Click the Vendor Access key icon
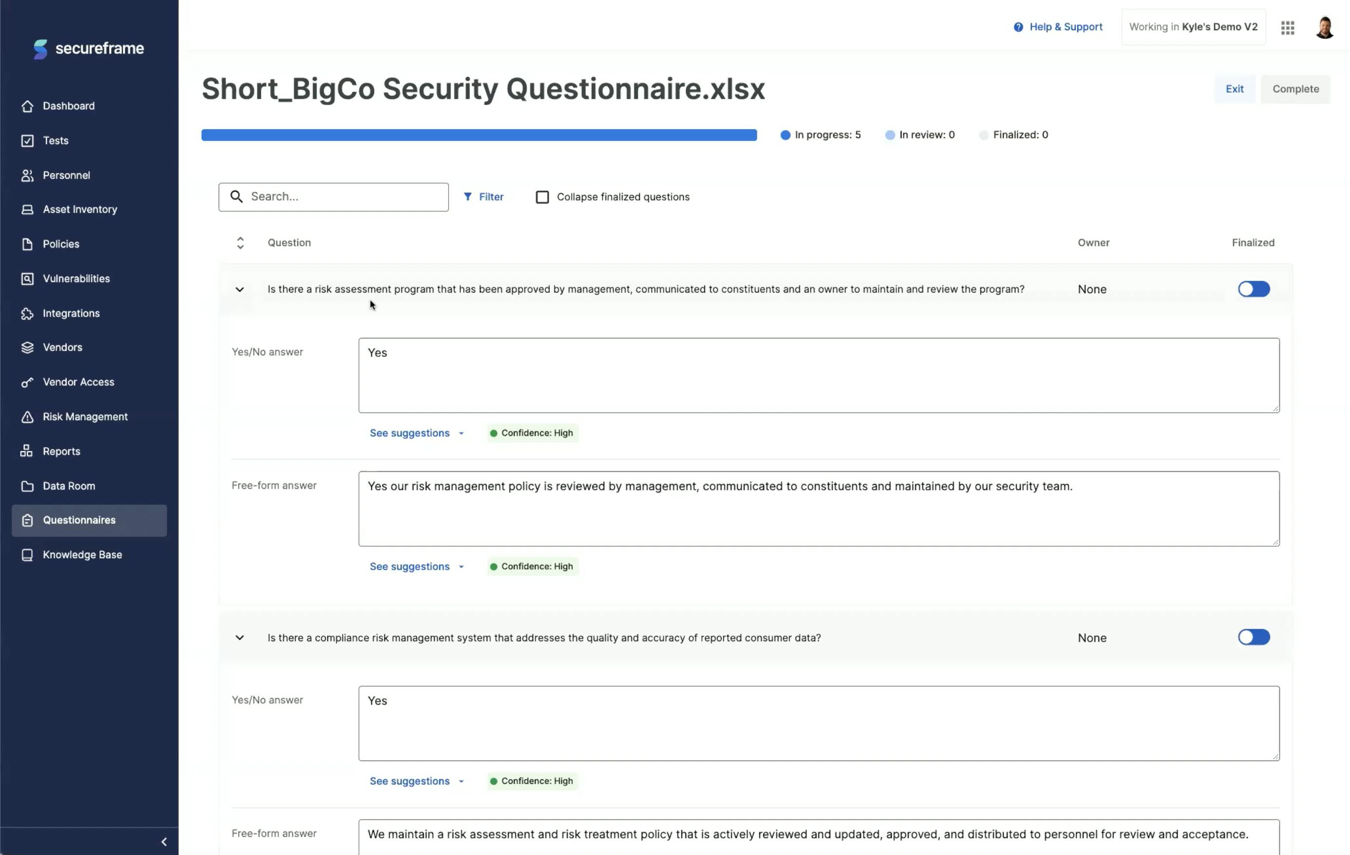This screenshot has width=1350, height=855. [x=27, y=382]
